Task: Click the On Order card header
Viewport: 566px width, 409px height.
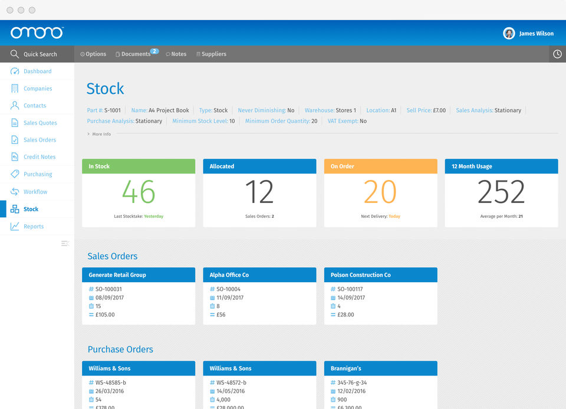Action: 380,166
